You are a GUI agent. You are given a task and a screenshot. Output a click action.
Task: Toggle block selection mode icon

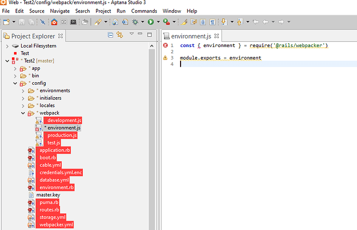(x=203, y=22)
